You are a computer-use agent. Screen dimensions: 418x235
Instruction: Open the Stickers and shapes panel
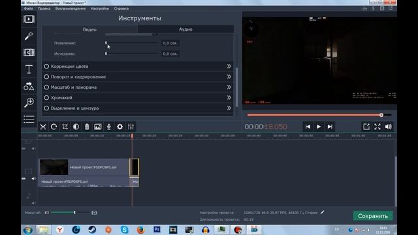pos(29,86)
